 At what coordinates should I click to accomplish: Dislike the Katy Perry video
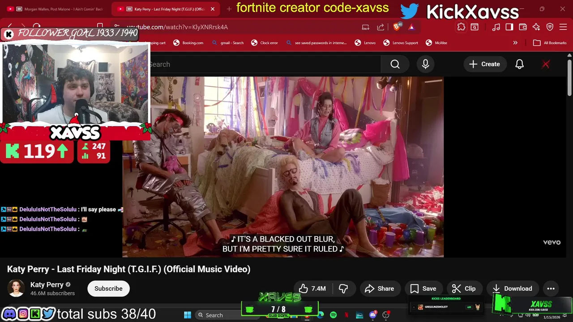[343, 288]
